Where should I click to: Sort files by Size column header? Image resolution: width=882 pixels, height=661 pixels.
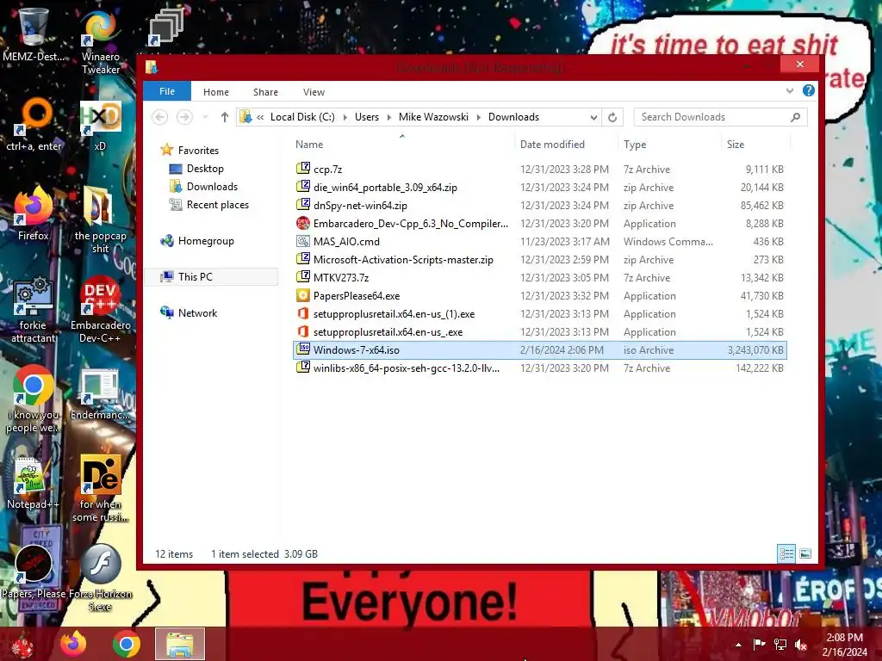coord(755,145)
